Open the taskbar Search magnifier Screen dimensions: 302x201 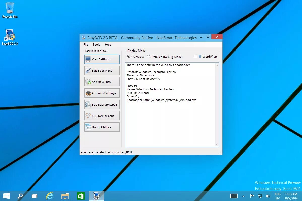[x=20, y=196]
